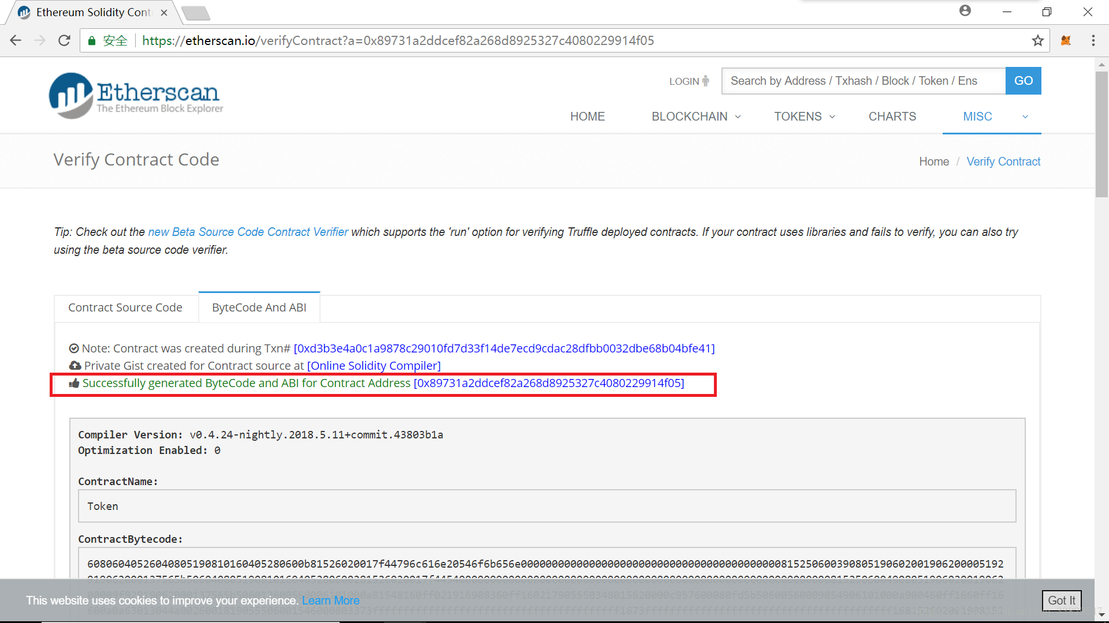
Task: Select the ByteCode And ABI tab
Action: click(259, 307)
